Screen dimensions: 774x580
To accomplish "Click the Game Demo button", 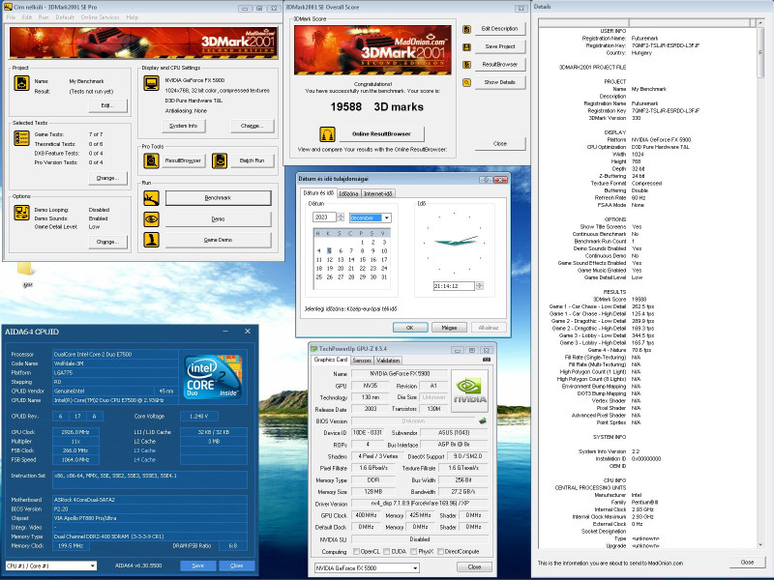I will (x=218, y=240).
